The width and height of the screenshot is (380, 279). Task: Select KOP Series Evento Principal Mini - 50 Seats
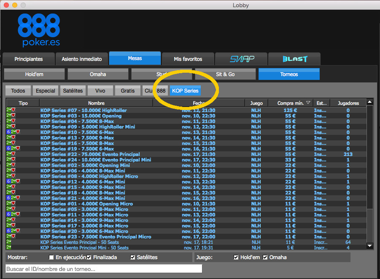pos(84,248)
